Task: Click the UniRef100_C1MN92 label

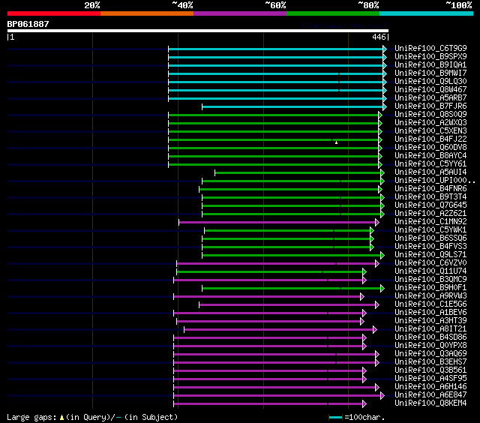Action: [x=430, y=222]
